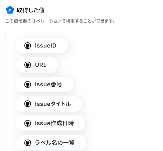The image size is (163, 151).
Task: Choose the ラベル名の一覧 value chip
Action: [51, 143]
